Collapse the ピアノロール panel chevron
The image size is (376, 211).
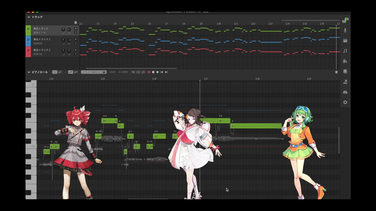tap(29, 72)
